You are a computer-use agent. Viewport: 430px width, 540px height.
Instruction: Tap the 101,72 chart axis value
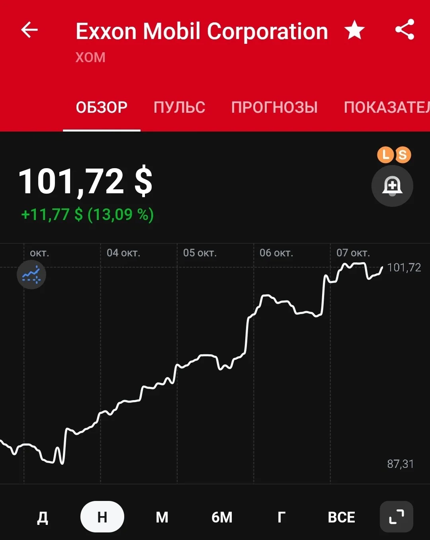pos(404,267)
